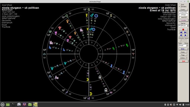190x107 pixels.
Task: Open the Wi-Fi network tray icon
Action: (x=177, y=105)
